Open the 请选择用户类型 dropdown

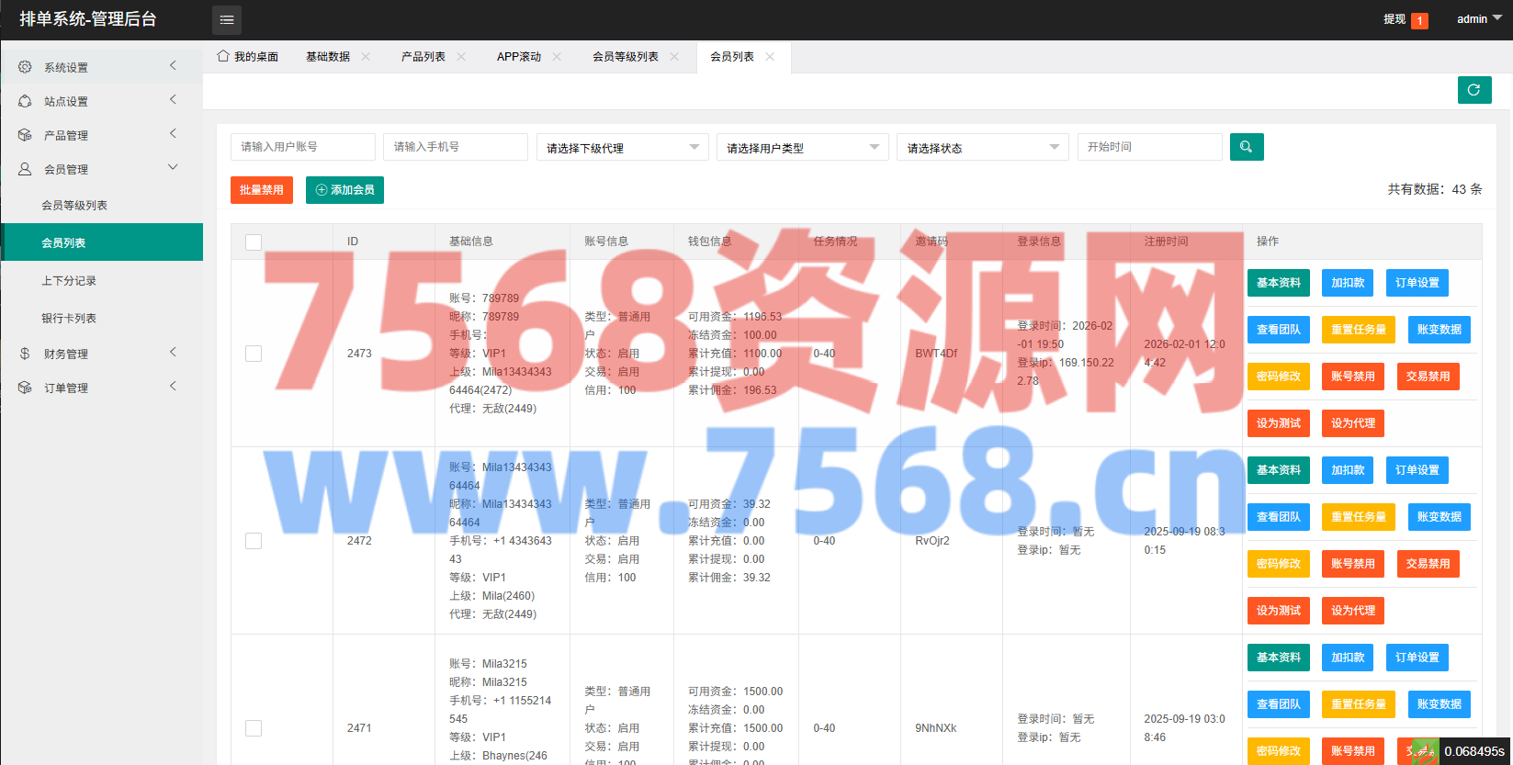tap(802, 148)
